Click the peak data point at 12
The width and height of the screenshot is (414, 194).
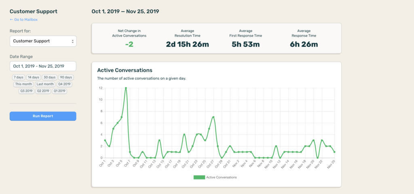[x=126, y=88]
